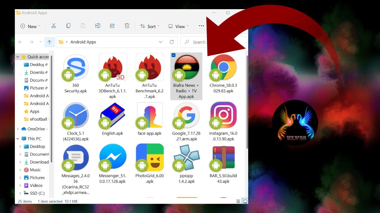Collapse the This PC tree node
The image size is (380, 213).
(x=18, y=138)
